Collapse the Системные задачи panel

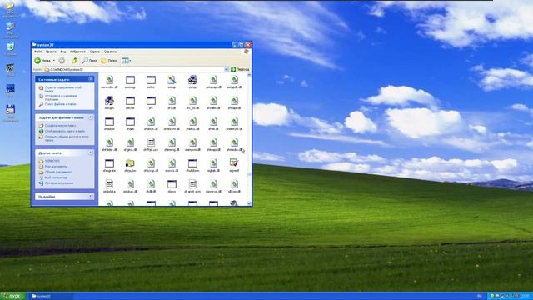(x=91, y=79)
